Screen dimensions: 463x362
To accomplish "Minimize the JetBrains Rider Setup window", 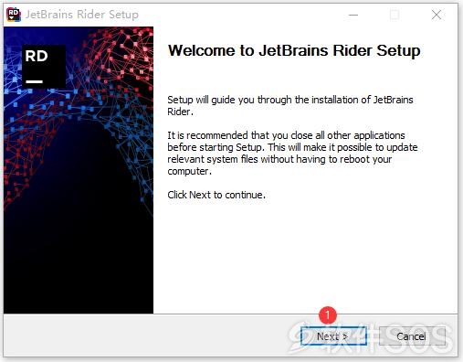I will (x=353, y=15).
